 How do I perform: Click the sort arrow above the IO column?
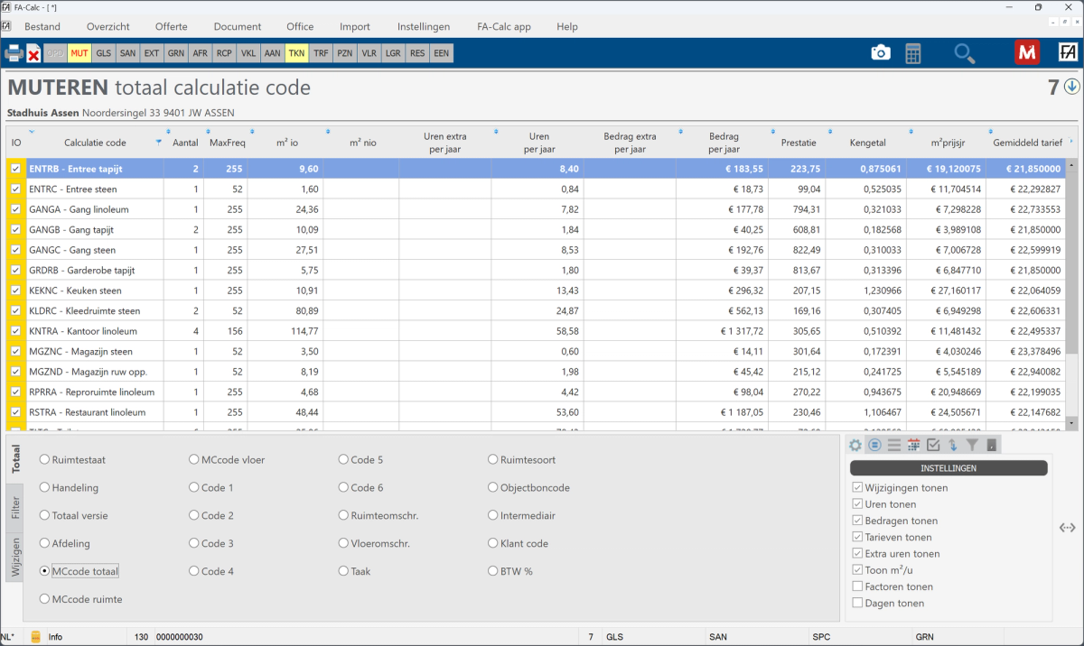(30, 132)
